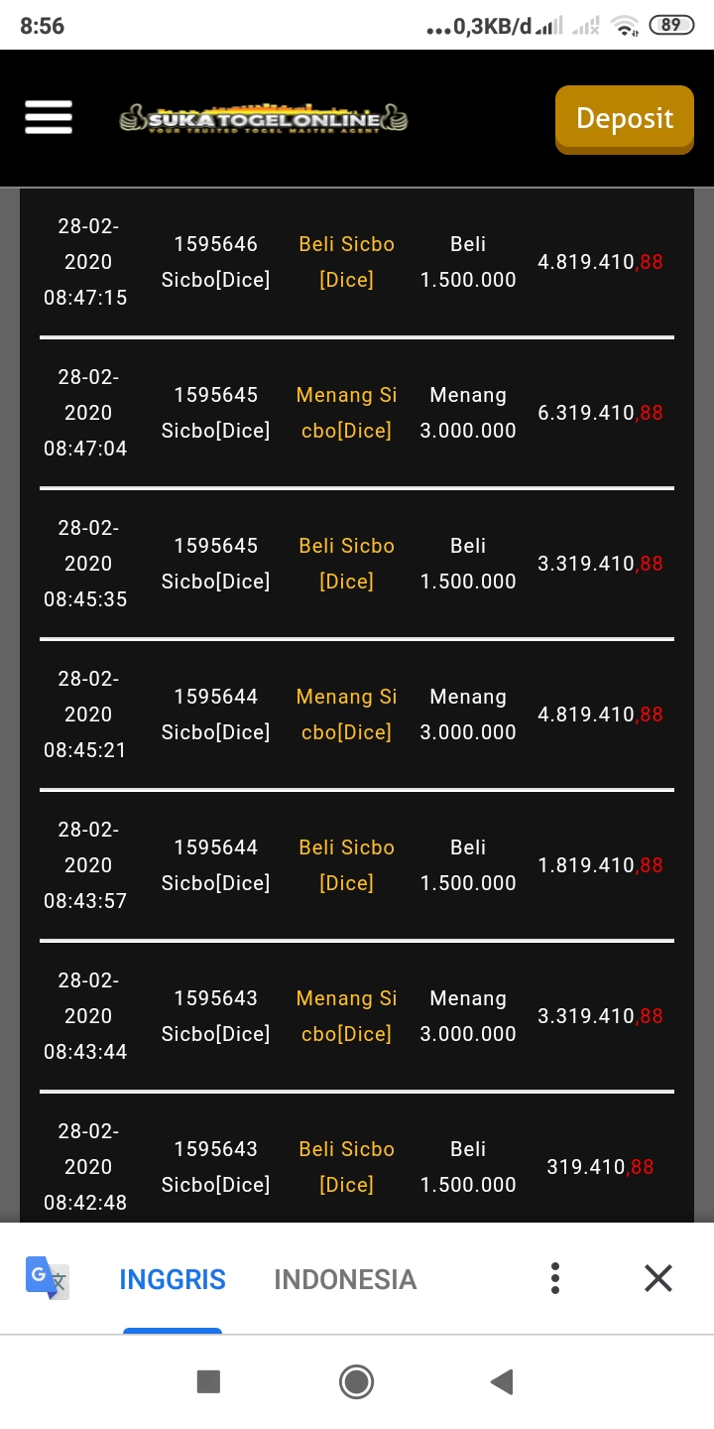Viewport: 714px width, 1429px height.
Task: Close the translate bar
Action: click(x=658, y=1278)
